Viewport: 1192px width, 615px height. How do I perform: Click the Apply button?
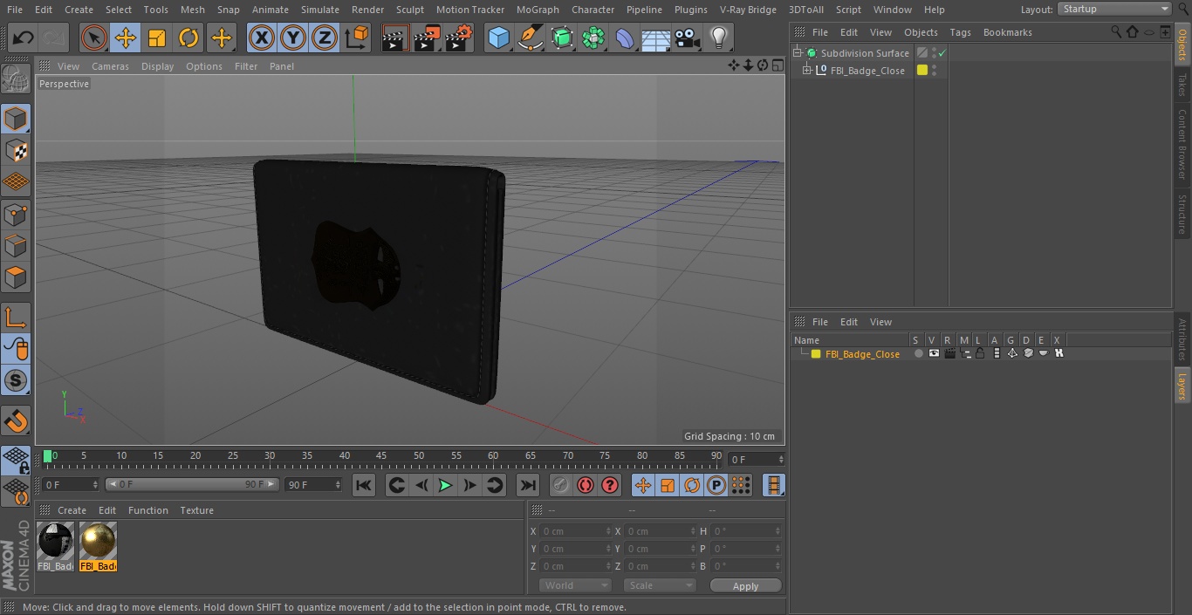[745, 586]
